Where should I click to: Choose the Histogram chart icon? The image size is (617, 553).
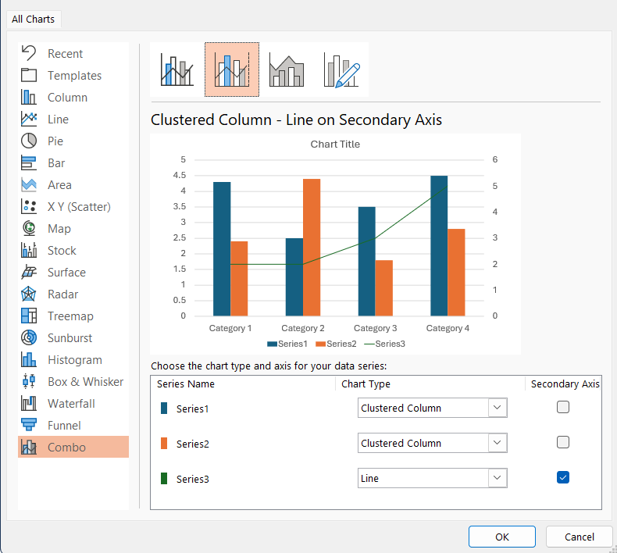[x=29, y=359]
